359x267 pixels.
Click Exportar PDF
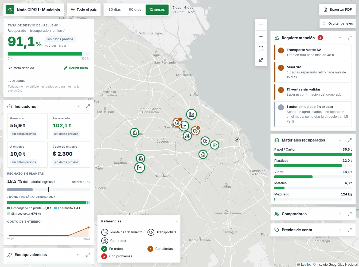click(x=337, y=10)
